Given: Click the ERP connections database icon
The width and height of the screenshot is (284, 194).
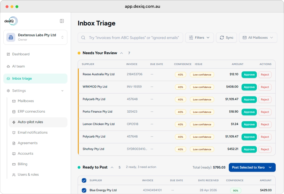Looking at the screenshot, I should tap(14, 112).
